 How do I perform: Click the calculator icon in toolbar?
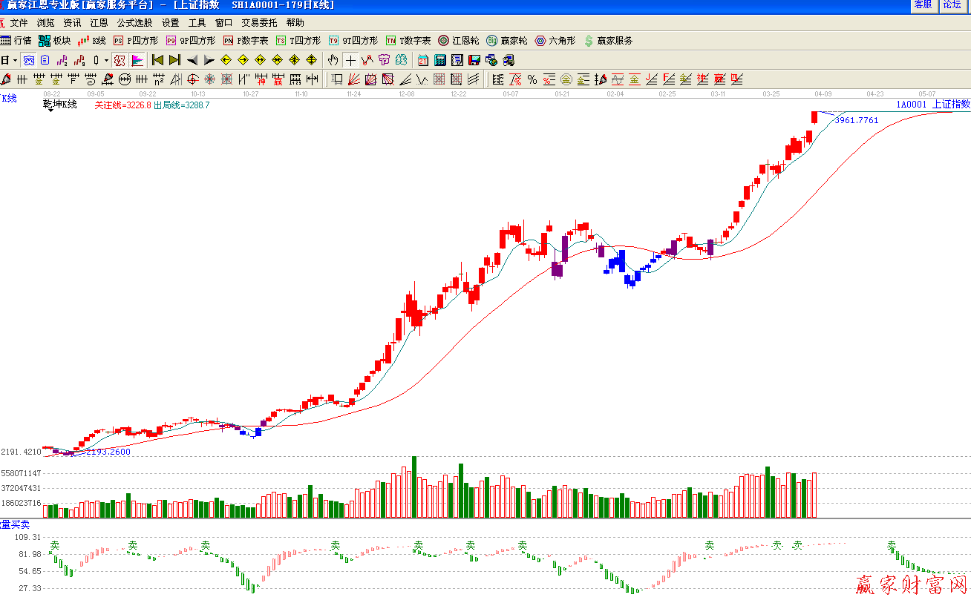(x=439, y=60)
